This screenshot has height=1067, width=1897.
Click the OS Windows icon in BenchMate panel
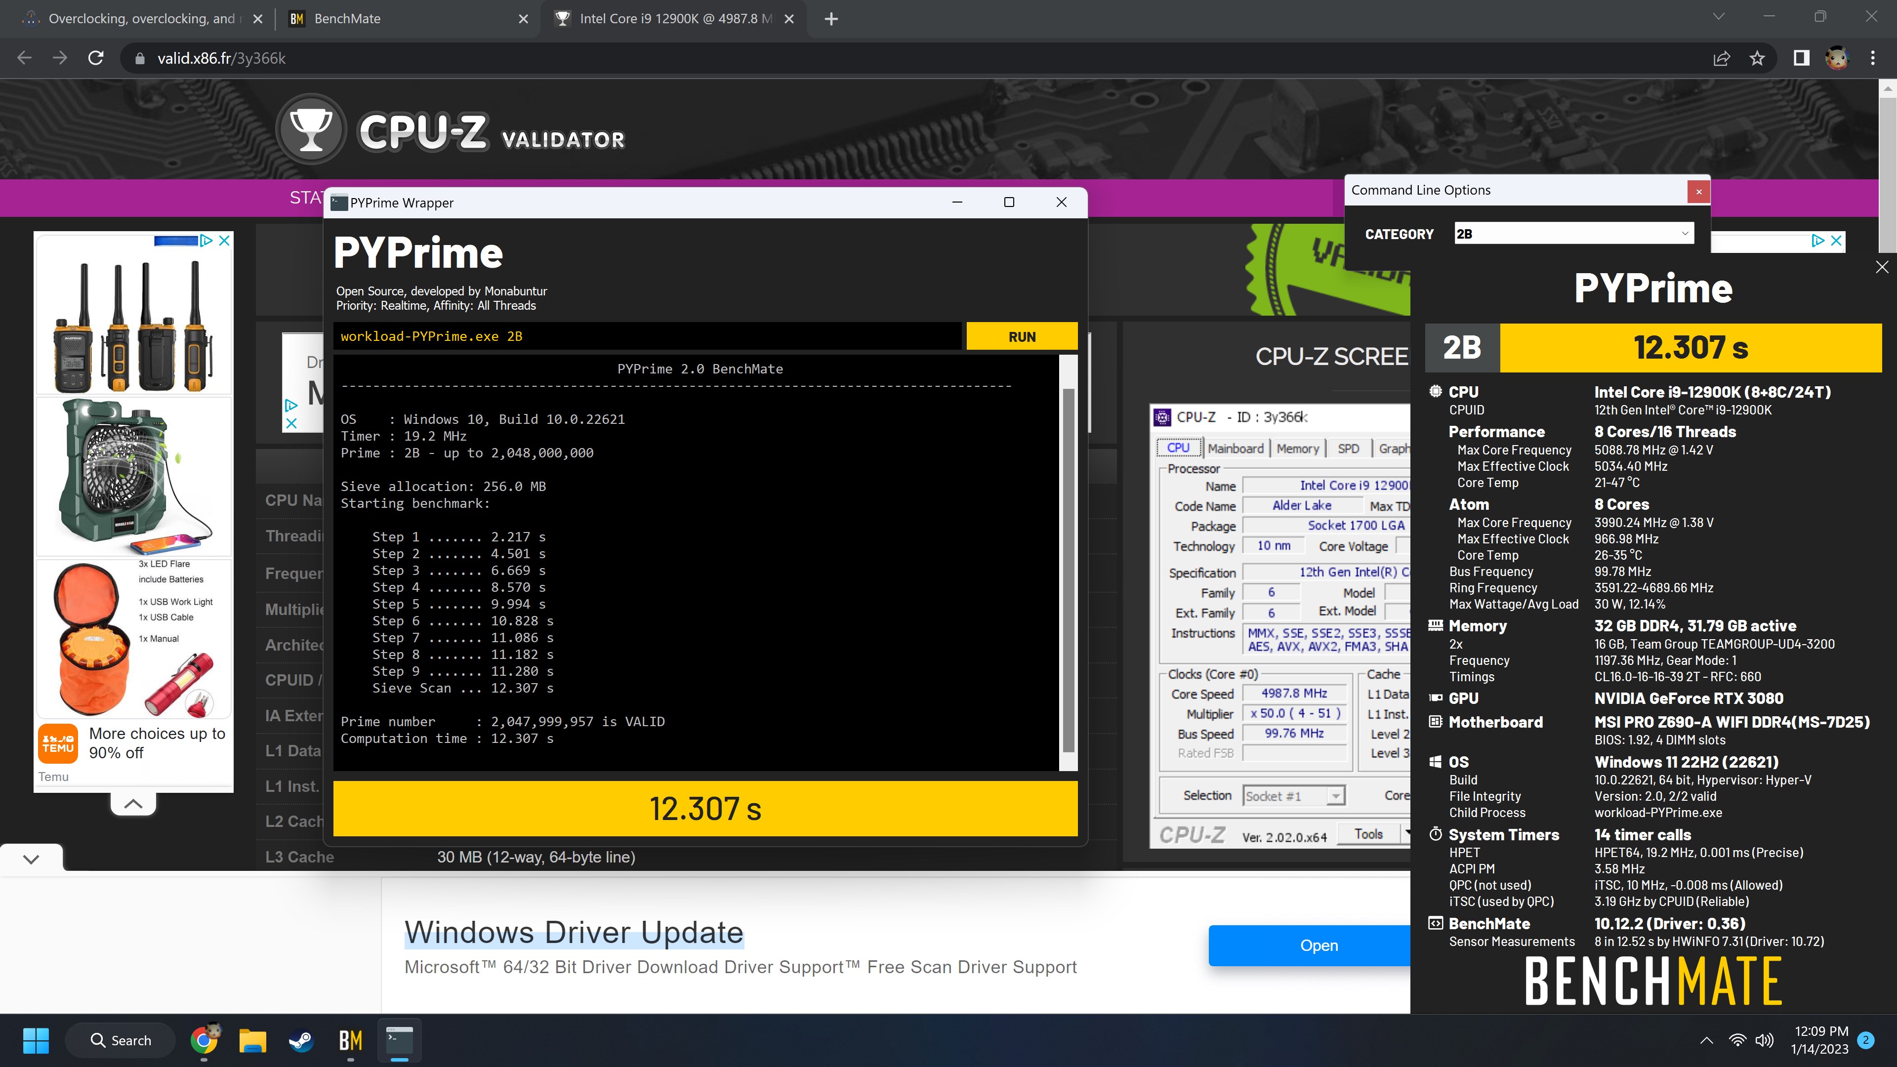tap(1435, 762)
